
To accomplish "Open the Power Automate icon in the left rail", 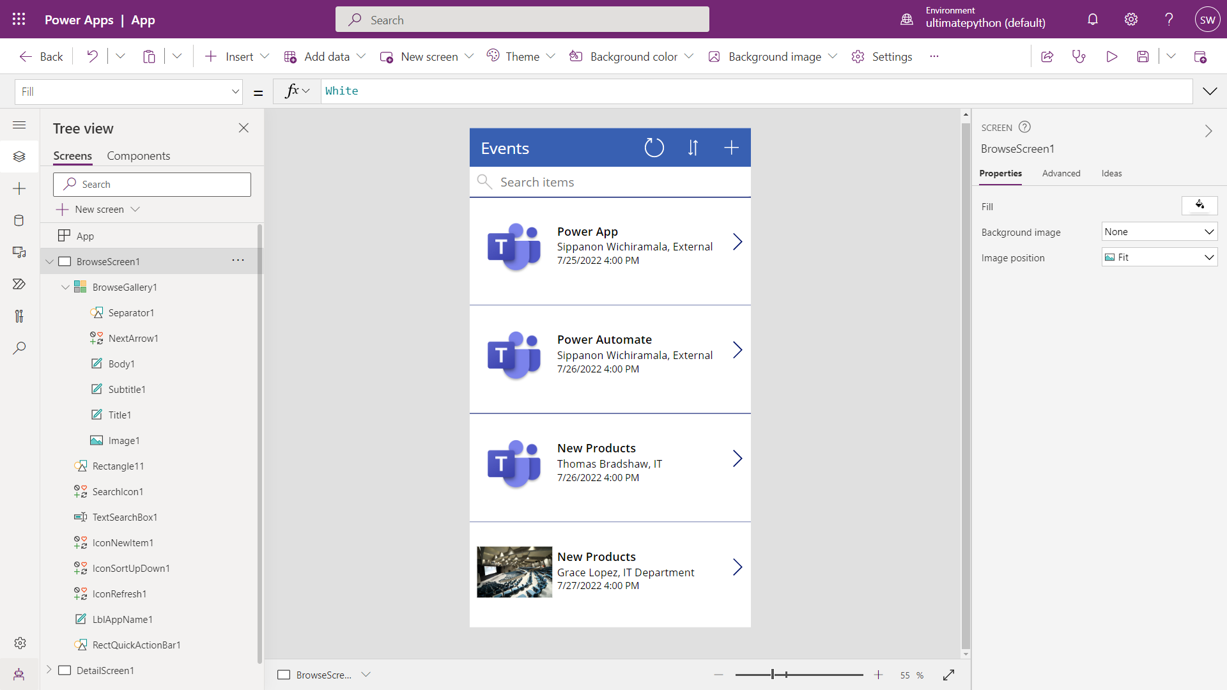I will [x=19, y=284].
